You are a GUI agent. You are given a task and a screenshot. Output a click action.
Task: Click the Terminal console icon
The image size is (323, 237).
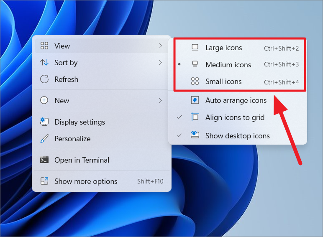click(44, 160)
